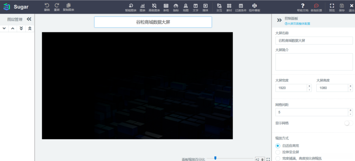The height and width of the screenshot is (161, 355).
Task: Click the 大屏宽度 width field
Action: click(x=291, y=88)
